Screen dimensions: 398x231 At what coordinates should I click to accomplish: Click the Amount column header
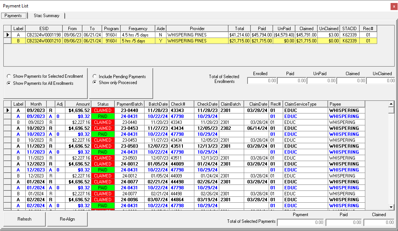(78, 104)
